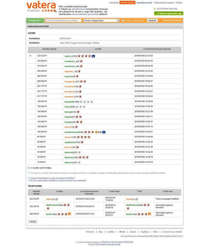Viewport: 209px width, 250px height.
Task: Click the outlined star next to TiDe50 in Törlő column
Action: (136, 199)
